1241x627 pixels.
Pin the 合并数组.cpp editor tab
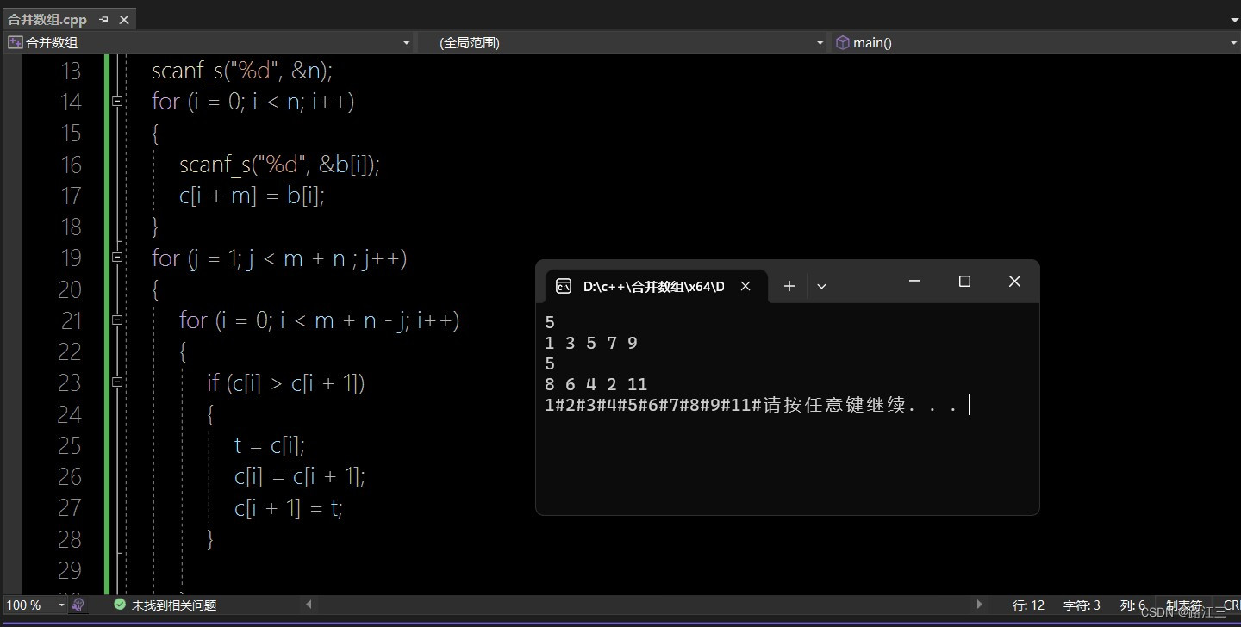104,19
